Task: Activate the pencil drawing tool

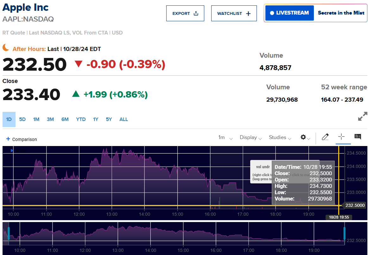Action: coord(325,137)
